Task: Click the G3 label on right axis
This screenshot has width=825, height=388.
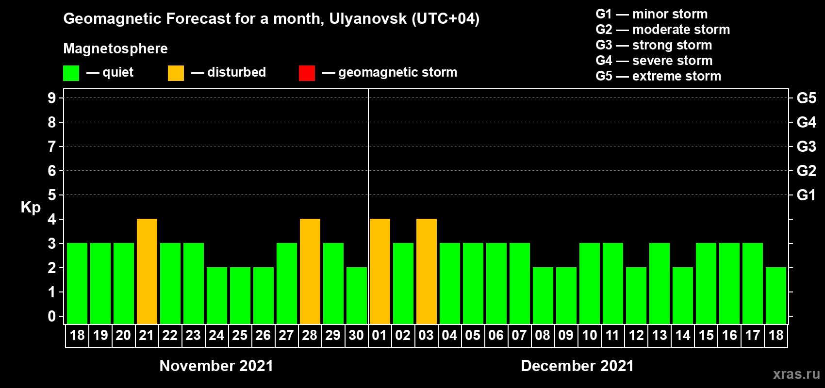Action: coord(807,146)
